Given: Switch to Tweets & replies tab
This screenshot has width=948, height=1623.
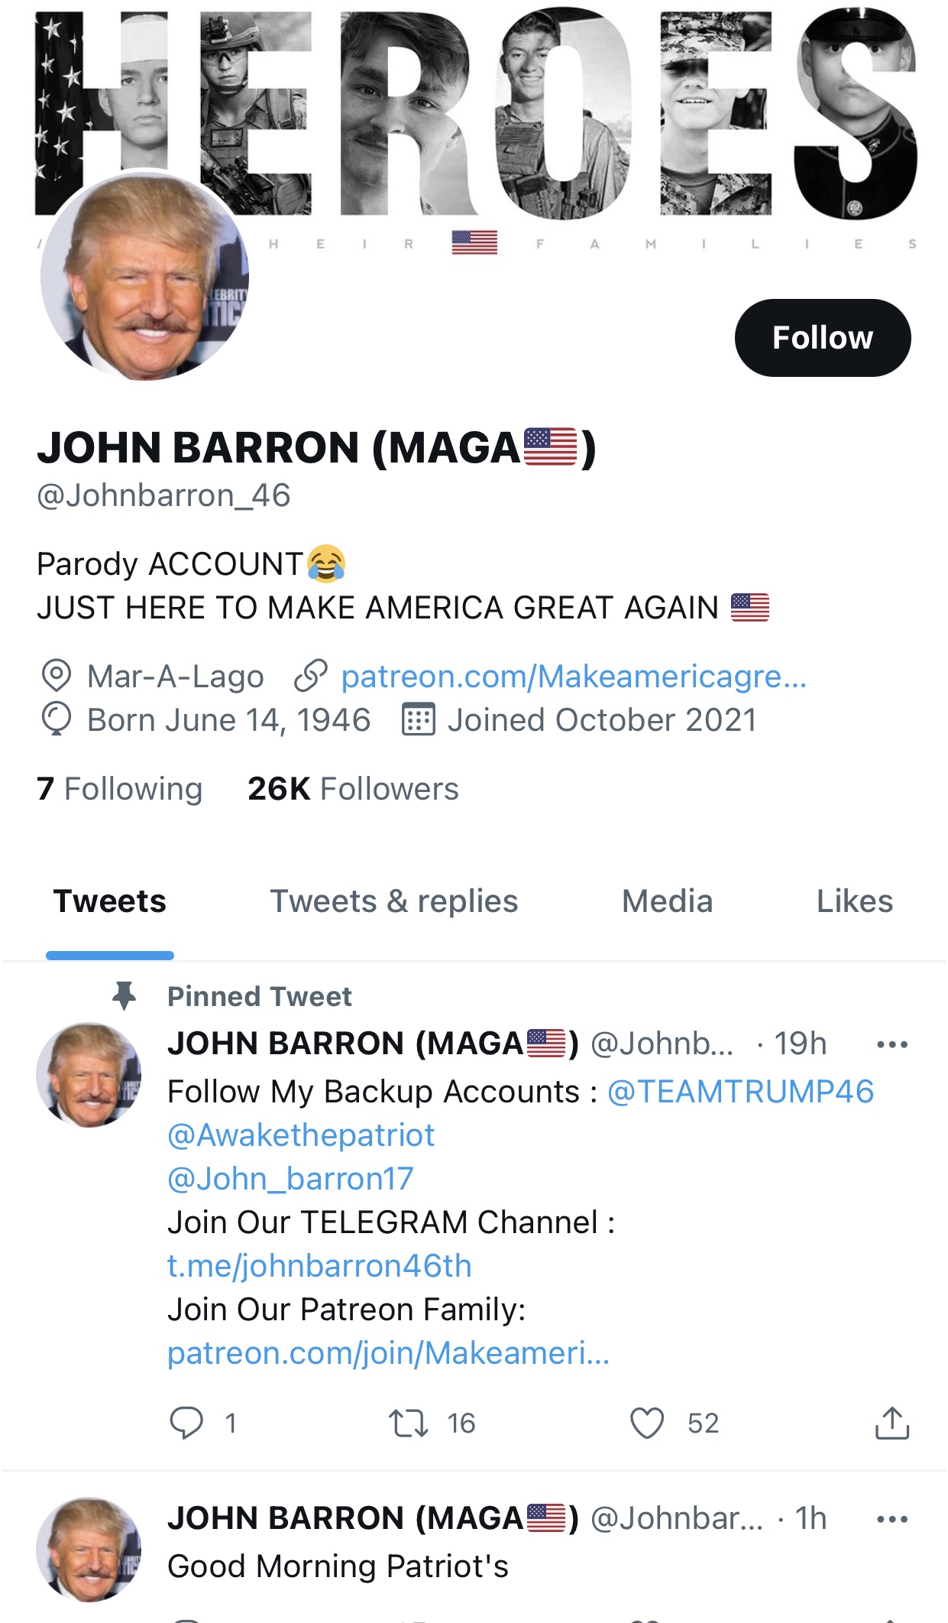Looking at the screenshot, I should pyautogui.click(x=394, y=901).
